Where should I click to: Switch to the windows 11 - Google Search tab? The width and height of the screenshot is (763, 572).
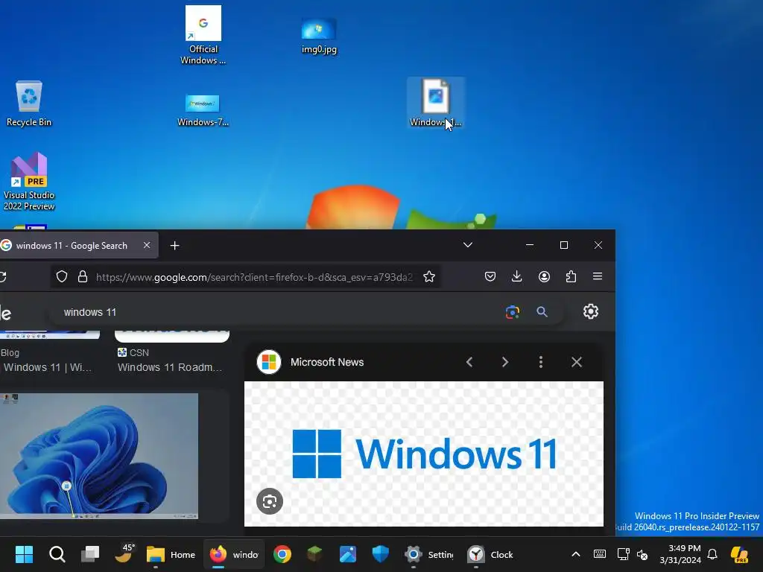72,246
